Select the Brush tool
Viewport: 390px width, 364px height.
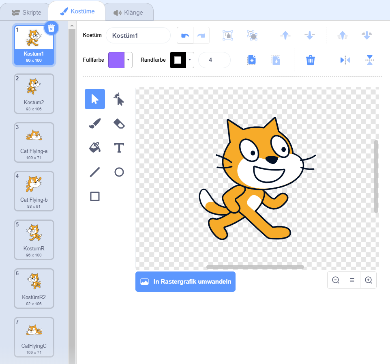[95, 123]
